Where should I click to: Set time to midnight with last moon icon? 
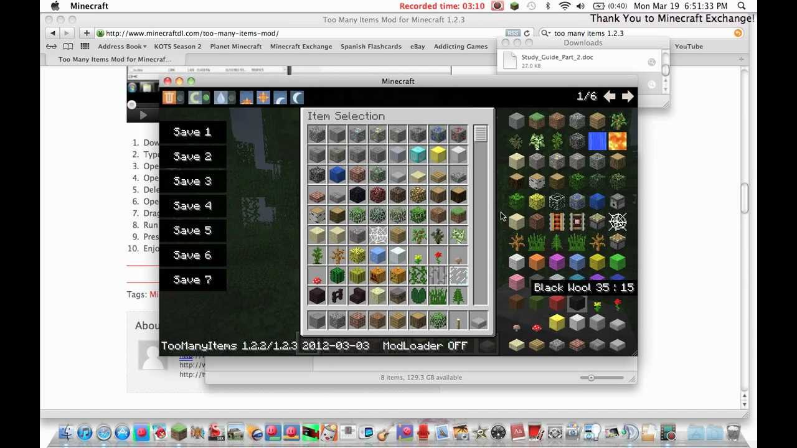297,98
